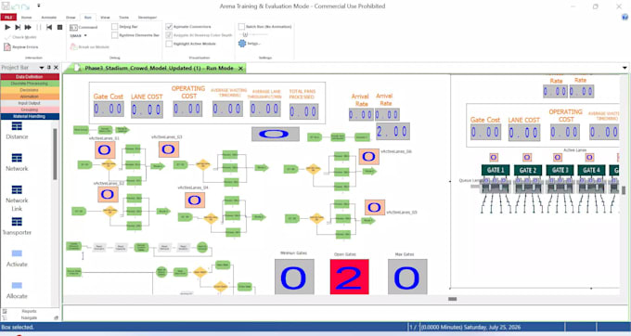Switch to the Developer ribbon tab
This screenshot has width=631, height=336.
[x=148, y=18]
